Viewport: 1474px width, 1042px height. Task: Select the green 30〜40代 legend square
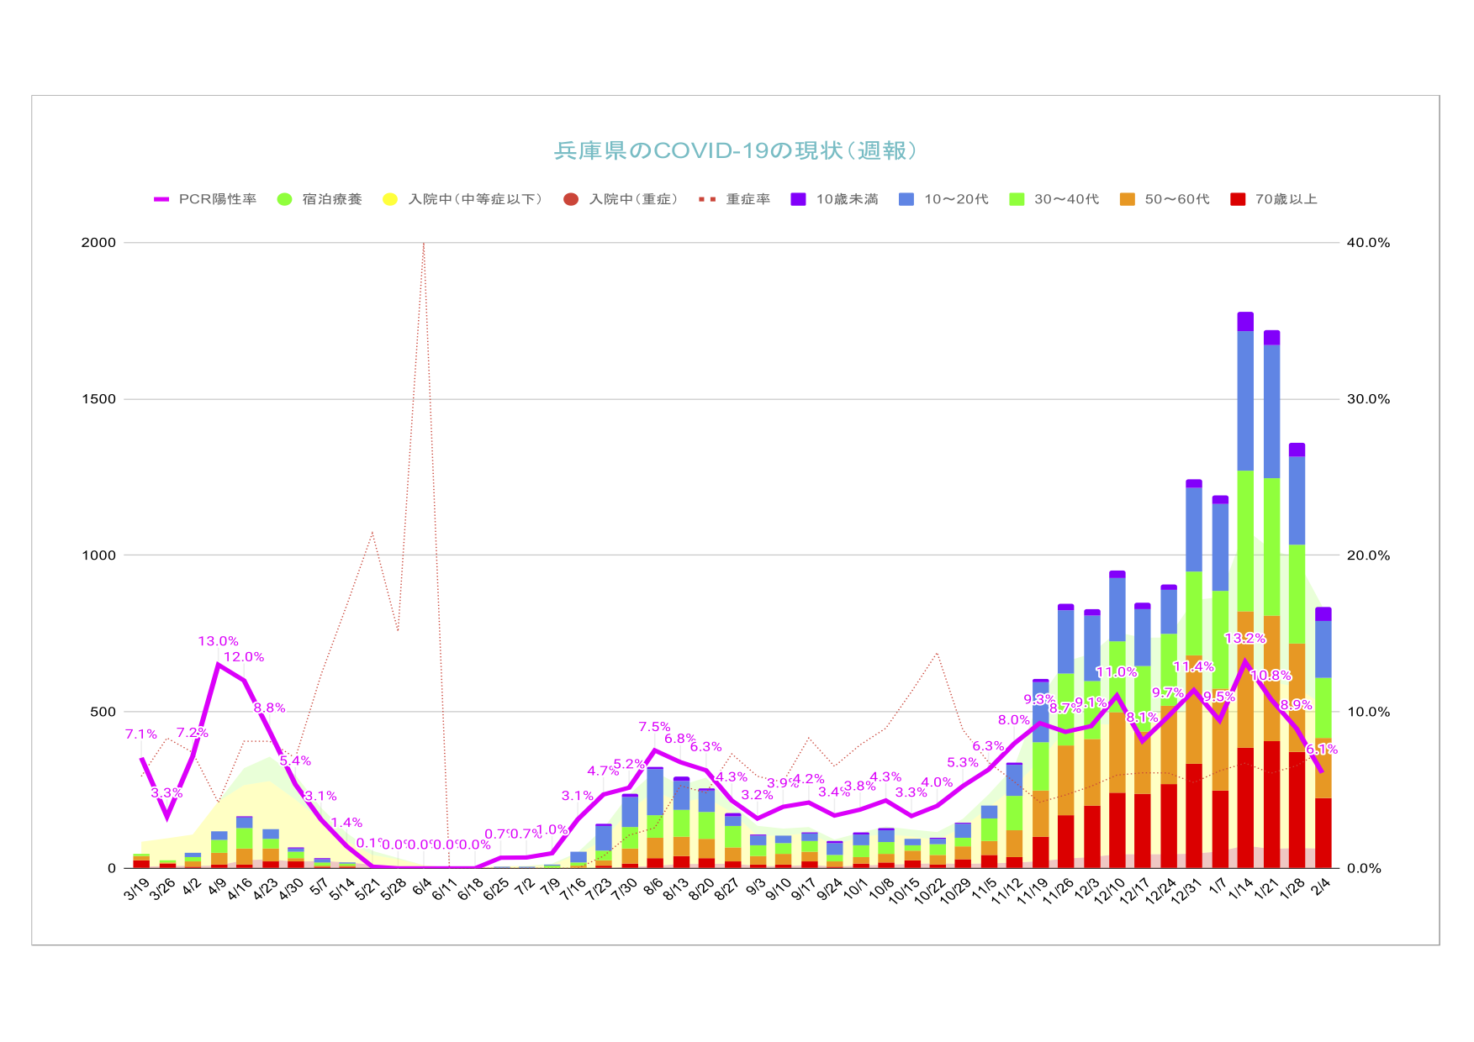point(1017,199)
